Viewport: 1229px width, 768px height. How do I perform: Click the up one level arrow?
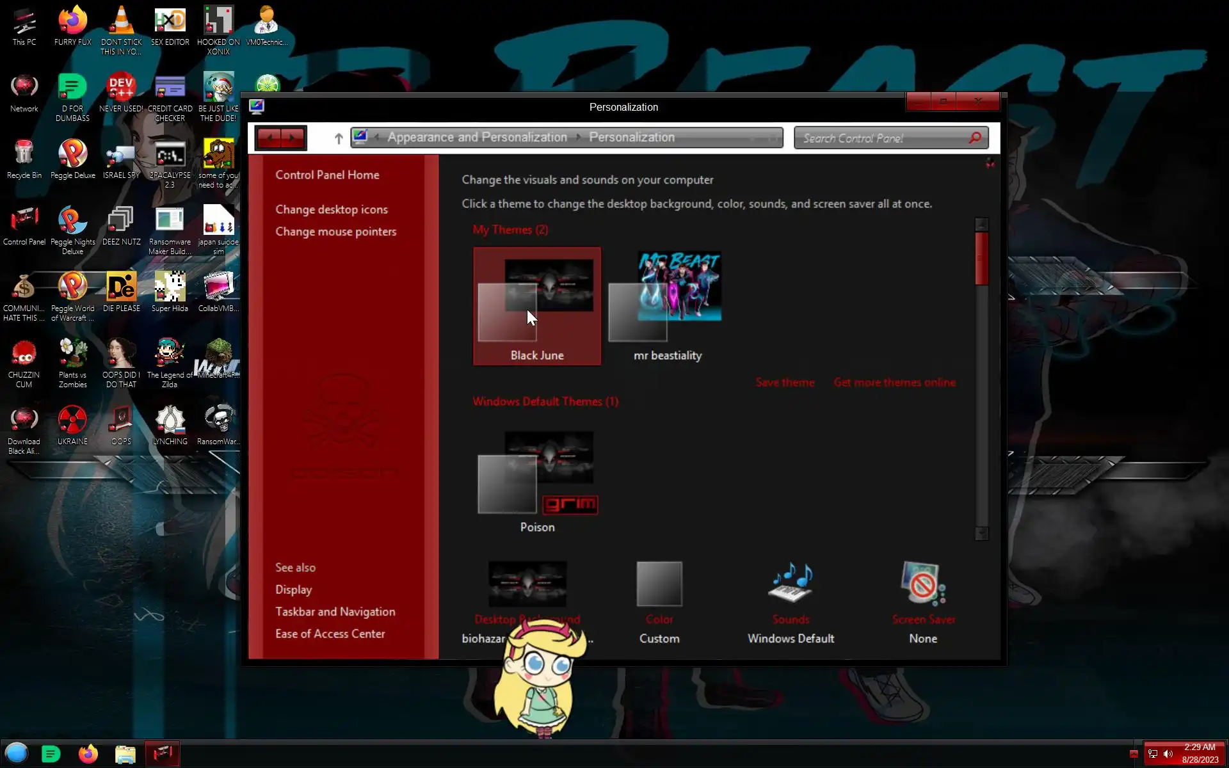point(339,138)
